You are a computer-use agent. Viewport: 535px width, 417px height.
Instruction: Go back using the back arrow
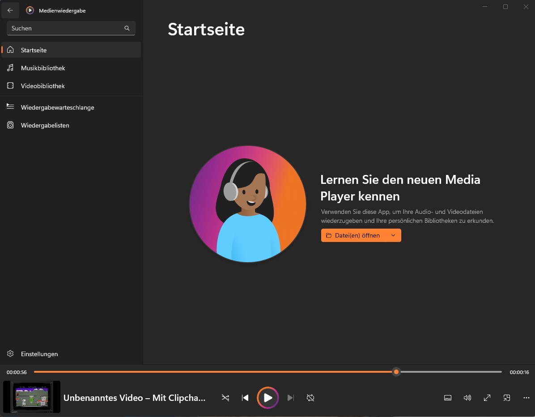point(10,10)
